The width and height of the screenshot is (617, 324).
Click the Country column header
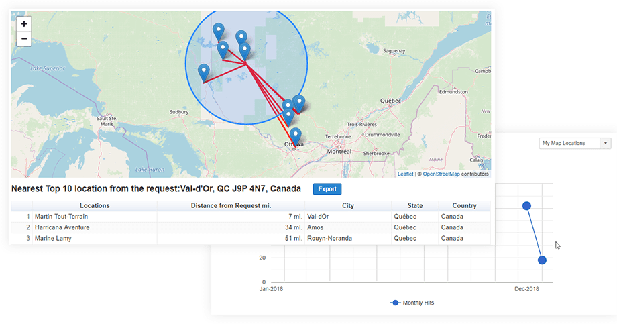(x=464, y=205)
